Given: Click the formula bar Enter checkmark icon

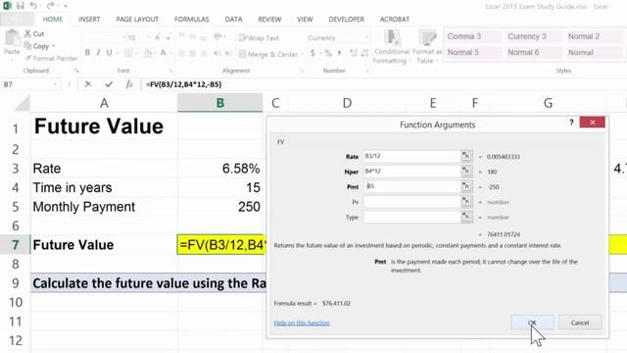Looking at the screenshot, I should pyautogui.click(x=109, y=84).
